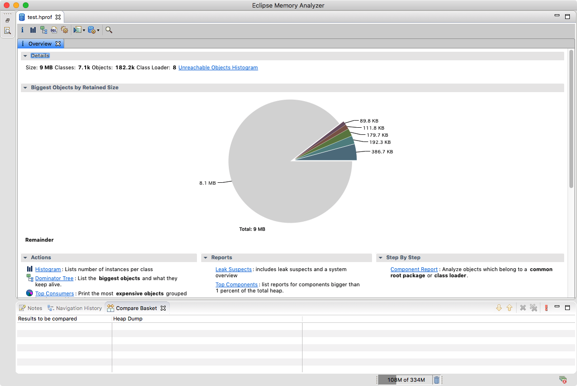This screenshot has width=577, height=386.
Task: Collapse the Details section
Action: point(25,56)
